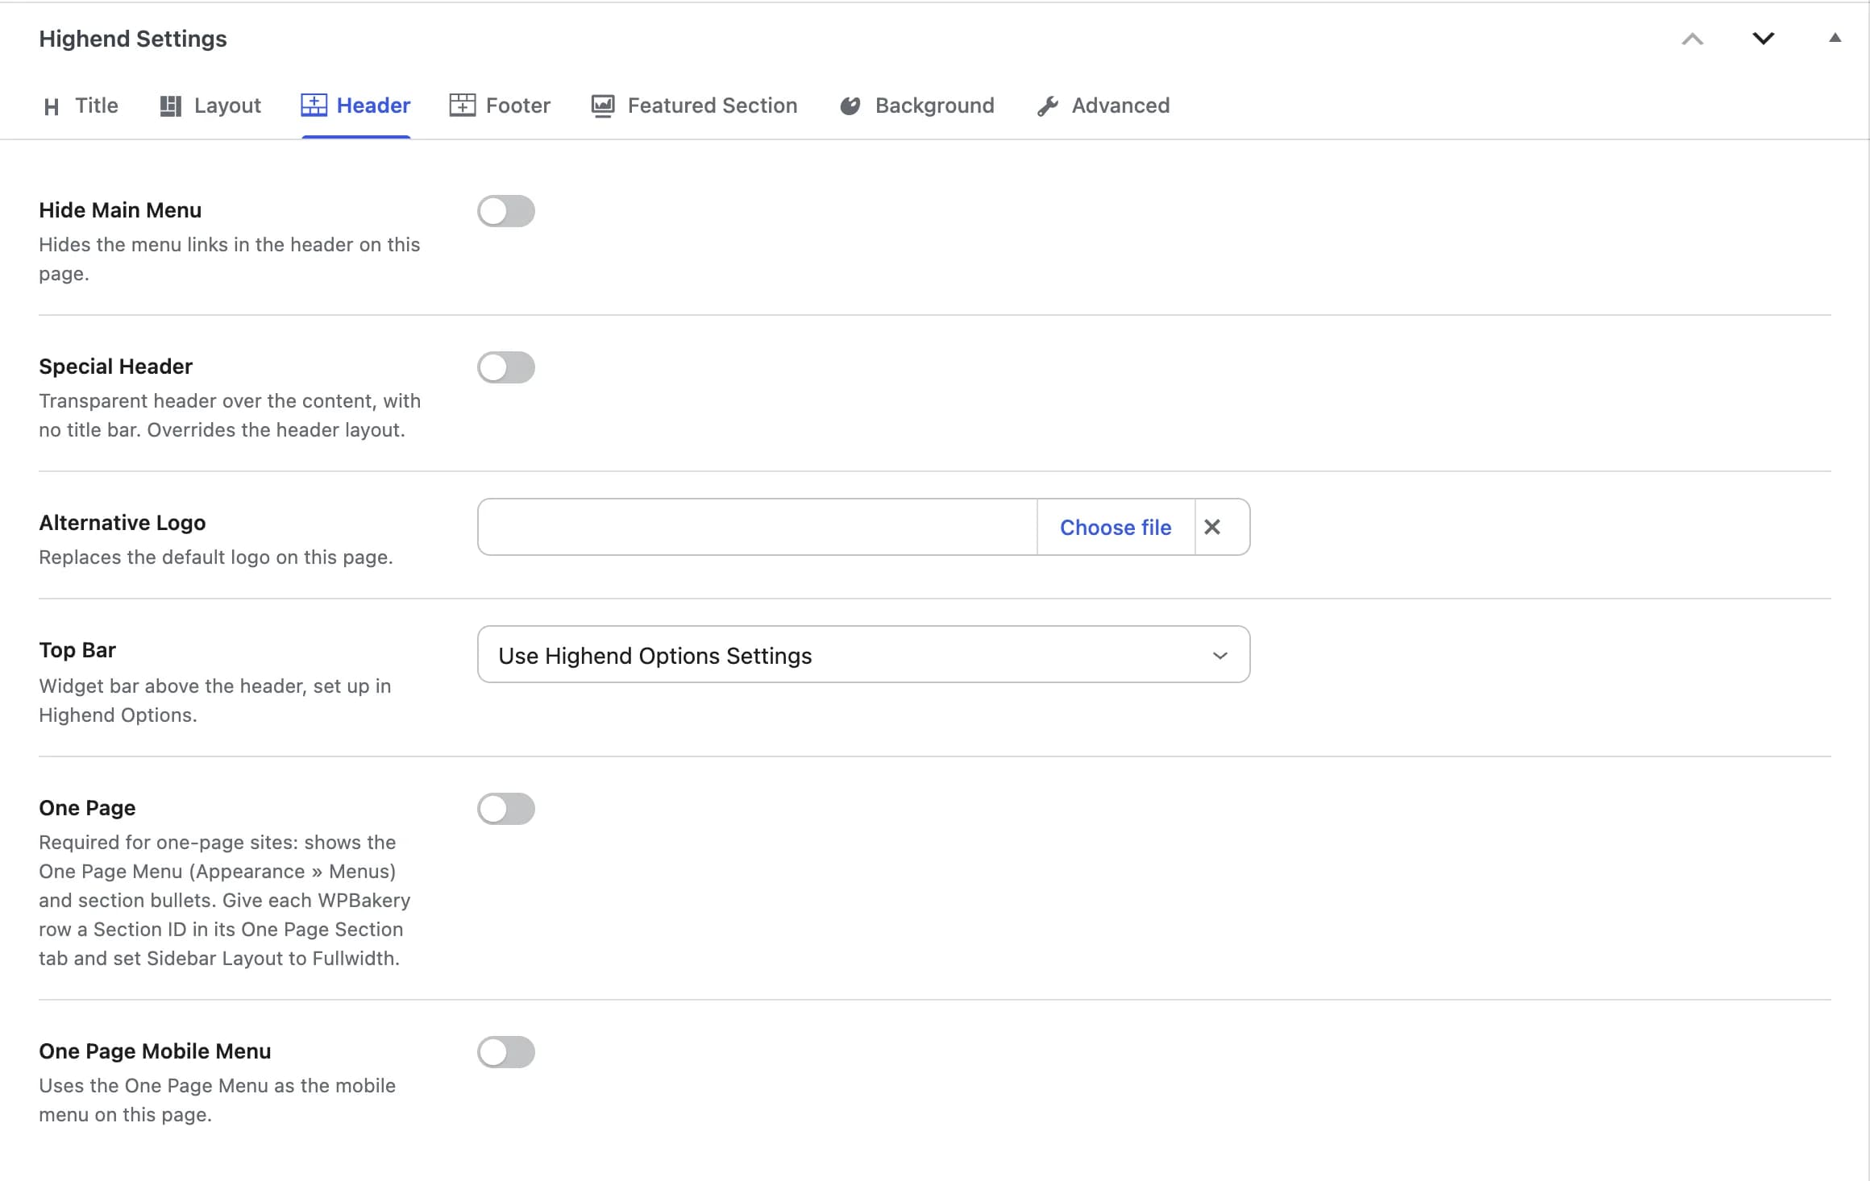Screen dimensions: 1870x1181
Task: Select the Header tab
Action: 355,106
